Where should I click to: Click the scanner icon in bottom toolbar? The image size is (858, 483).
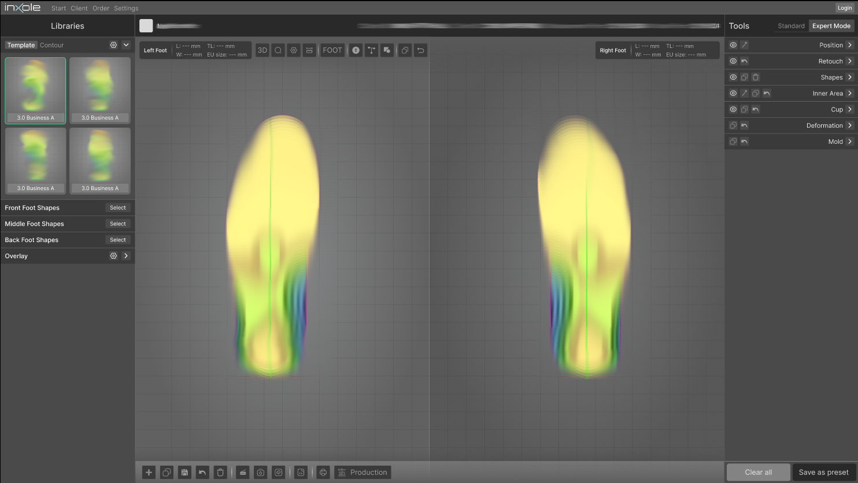(243, 473)
